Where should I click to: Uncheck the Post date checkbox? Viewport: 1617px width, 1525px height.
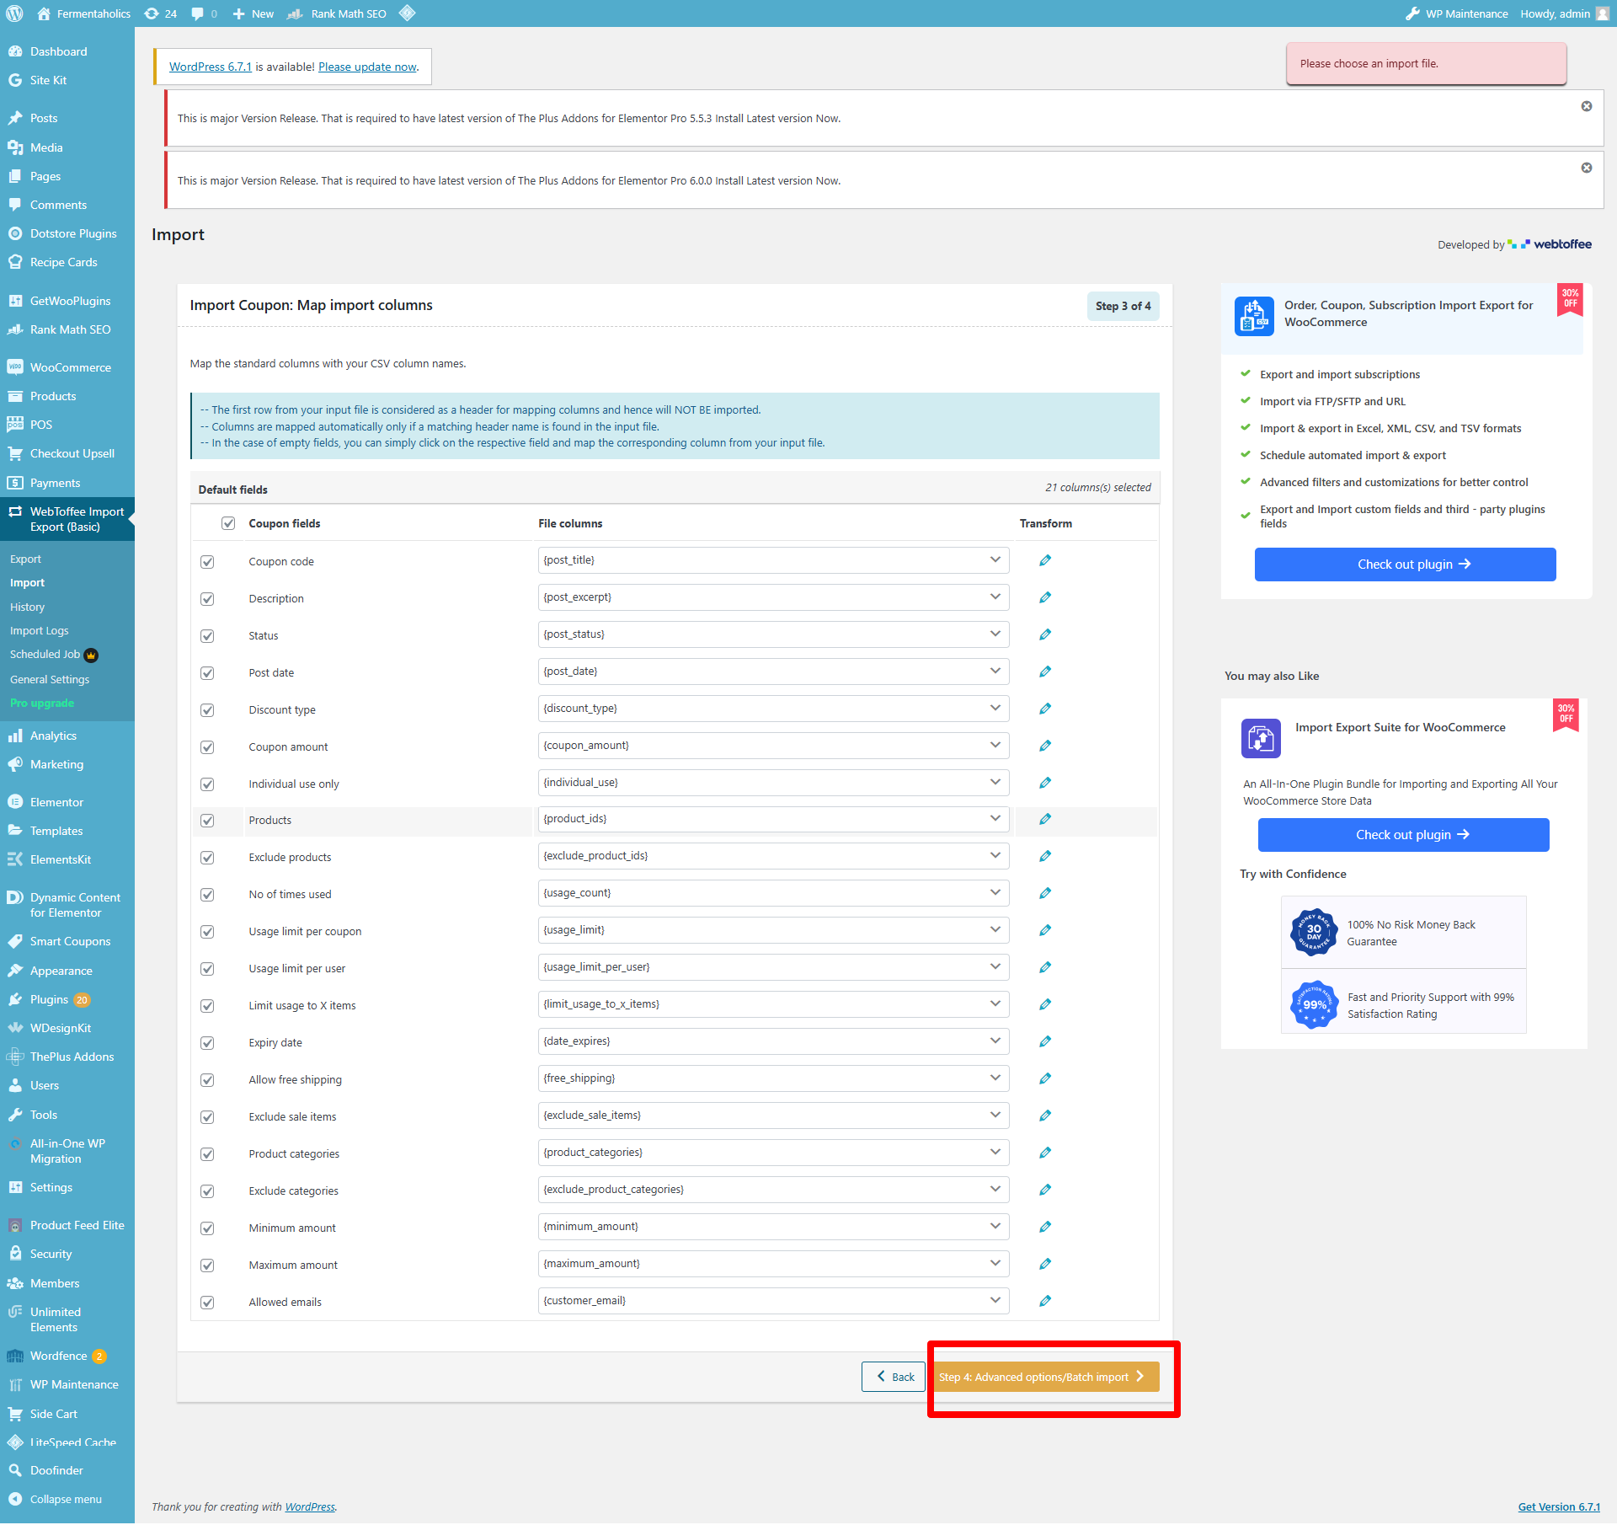[x=207, y=673]
